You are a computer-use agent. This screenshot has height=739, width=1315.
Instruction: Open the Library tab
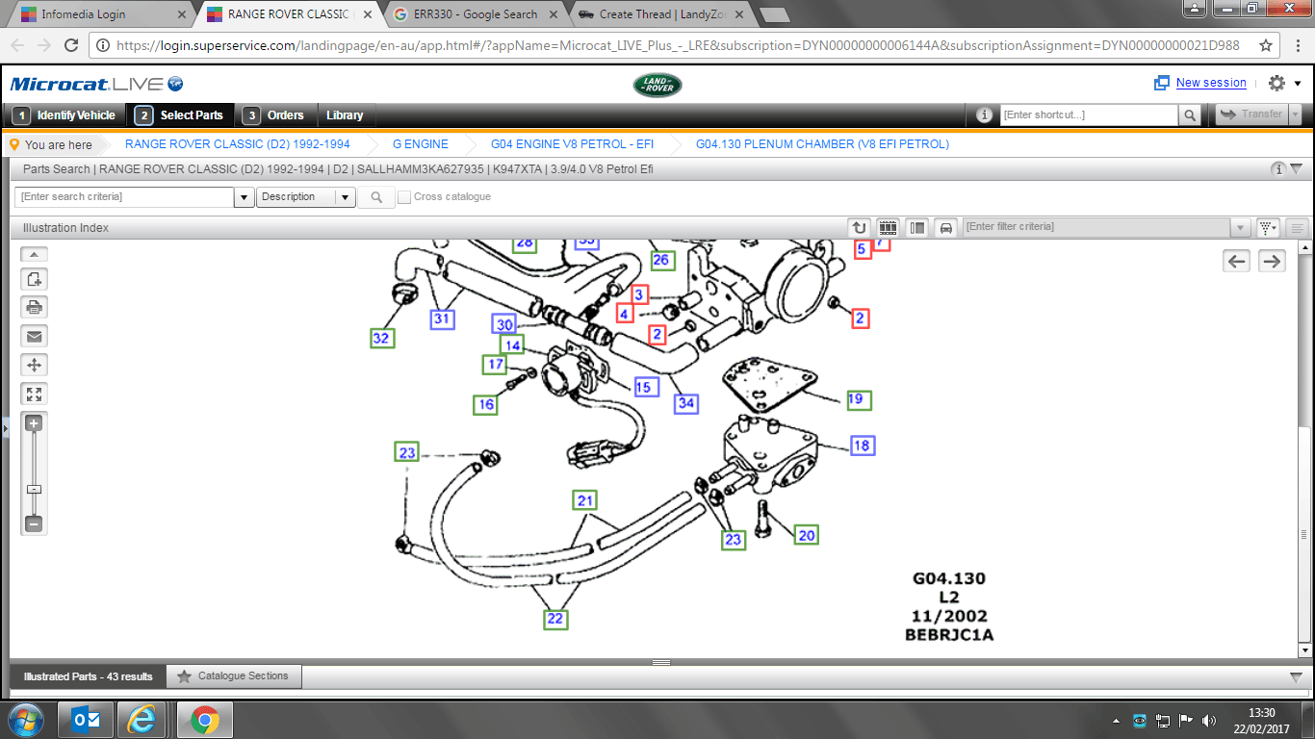pyautogui.click(x=345, y=115)
